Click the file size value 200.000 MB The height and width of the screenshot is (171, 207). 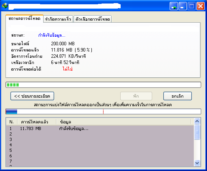click(x=63, y=44)
